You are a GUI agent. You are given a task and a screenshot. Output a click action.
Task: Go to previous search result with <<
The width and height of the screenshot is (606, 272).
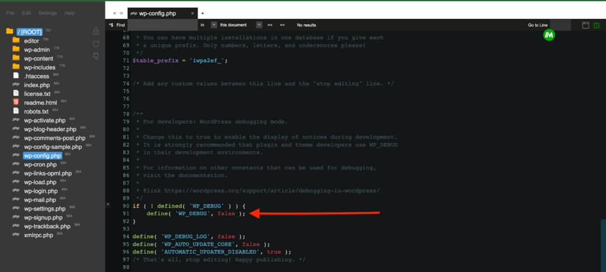(x=270, y=25)
